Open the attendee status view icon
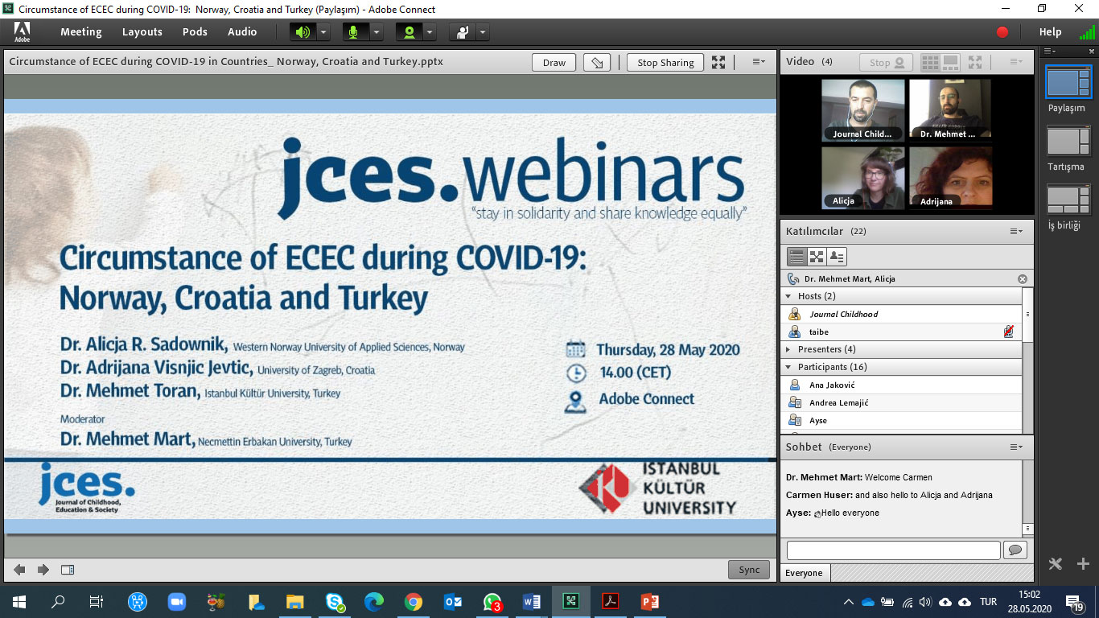Image resolution: width=1099 pixels, height=618 pixels. [x=837, y=257]
